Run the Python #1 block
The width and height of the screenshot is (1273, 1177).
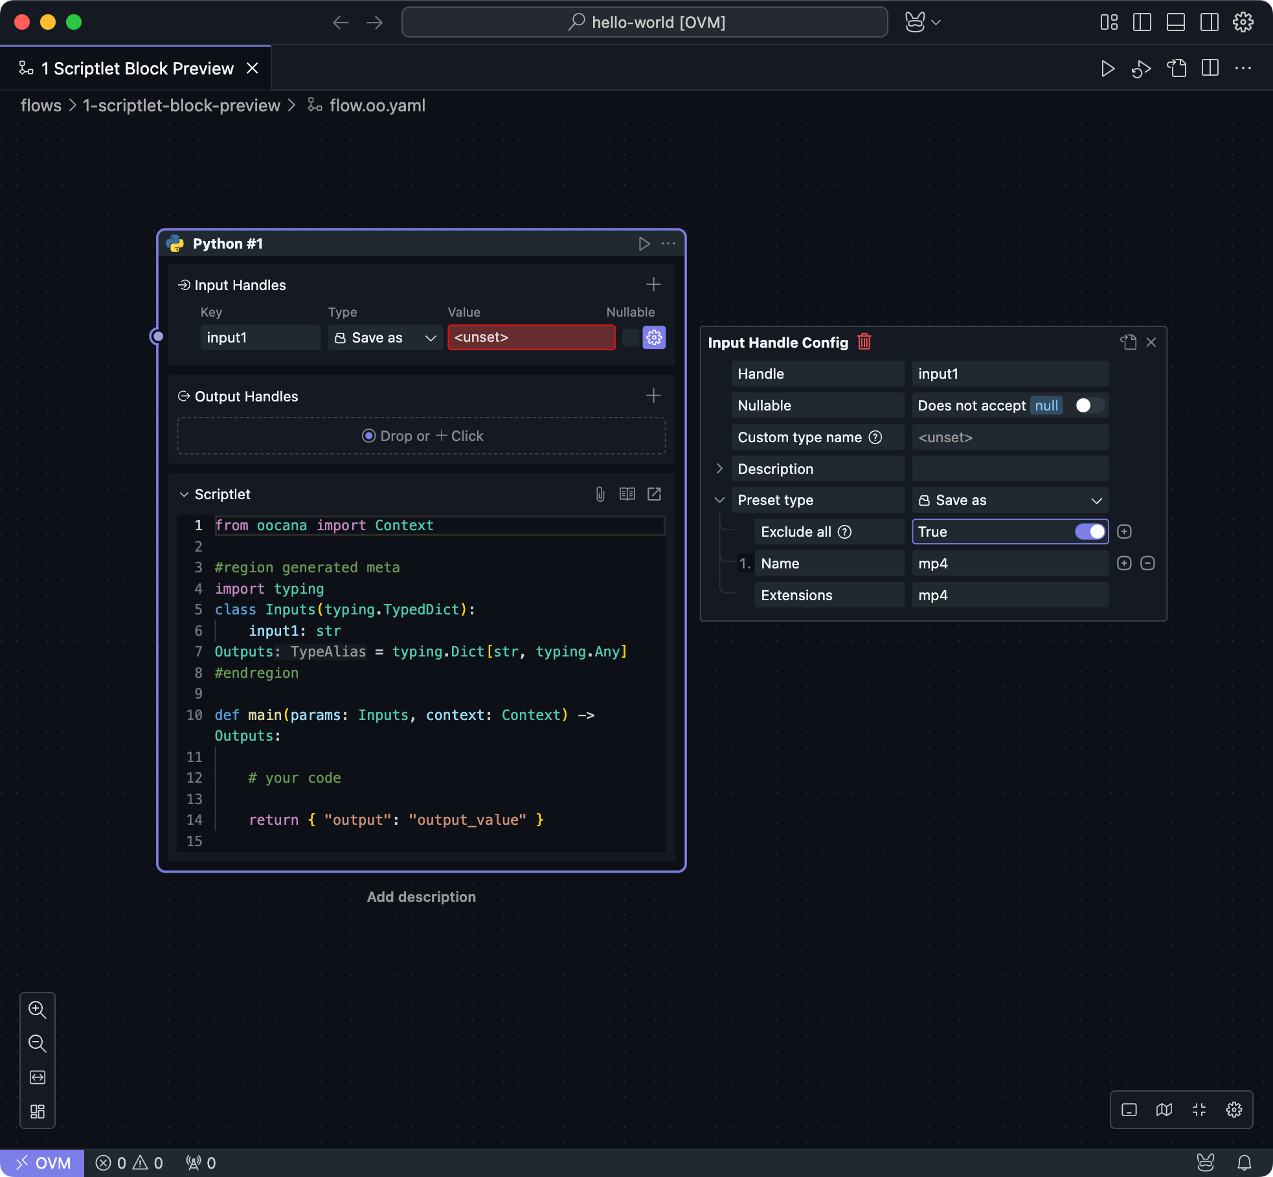(644, 243)
